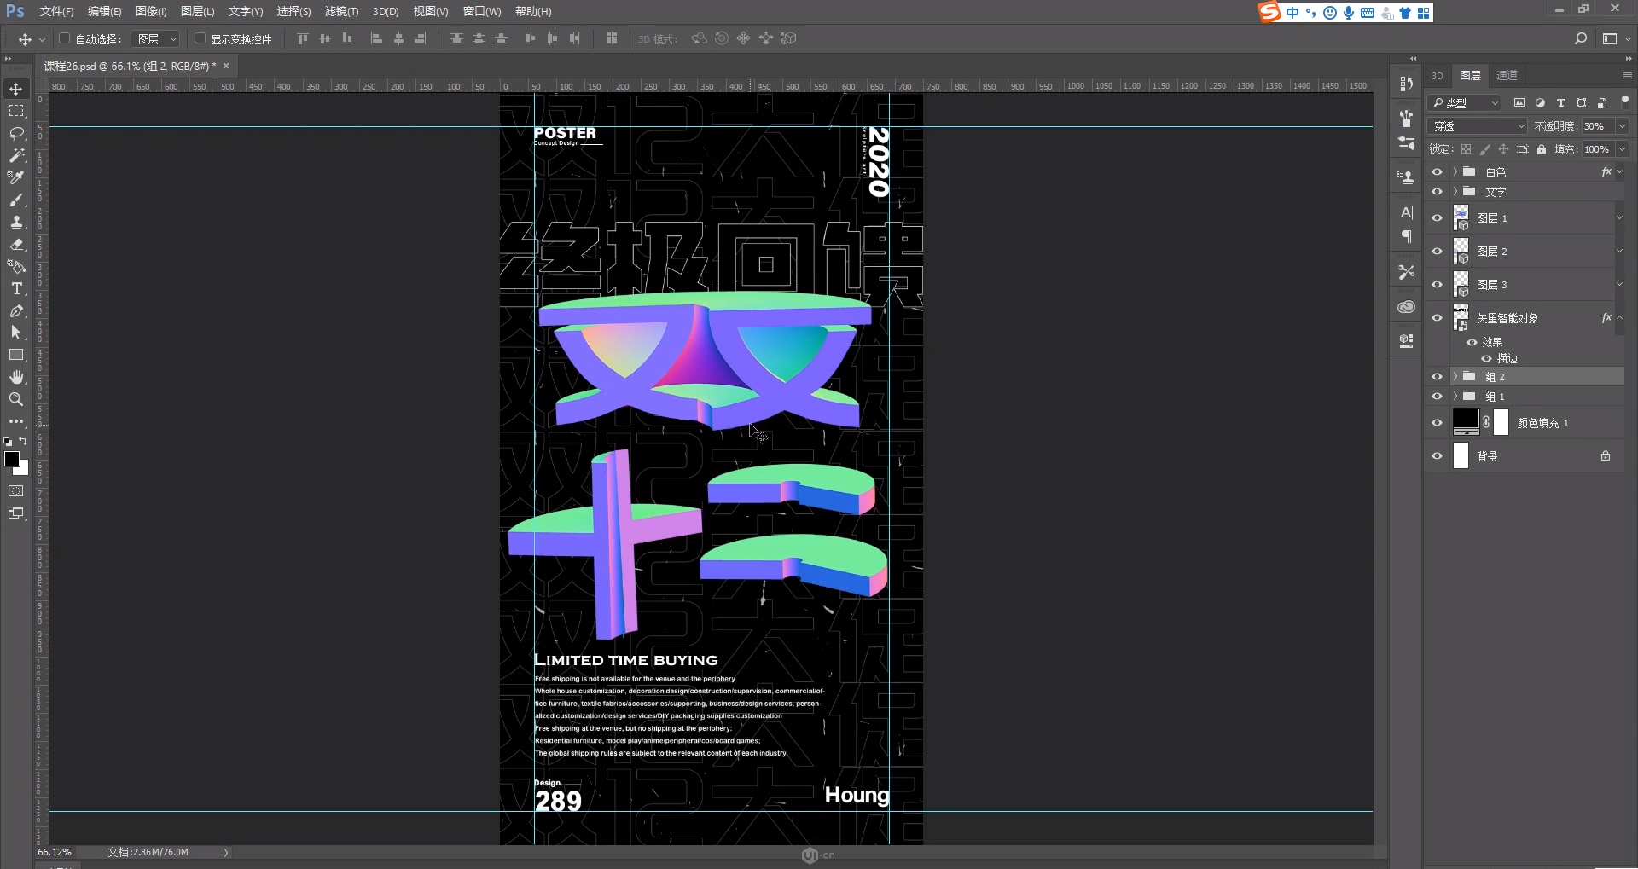Hide the 矢量智能对象 layer
Screen dimensions: 1638x869
pos(1437,318)
